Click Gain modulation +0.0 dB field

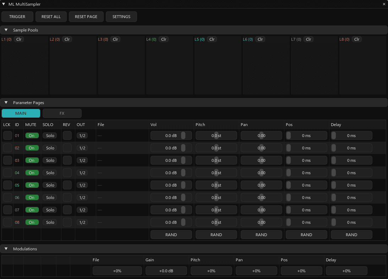166,271
